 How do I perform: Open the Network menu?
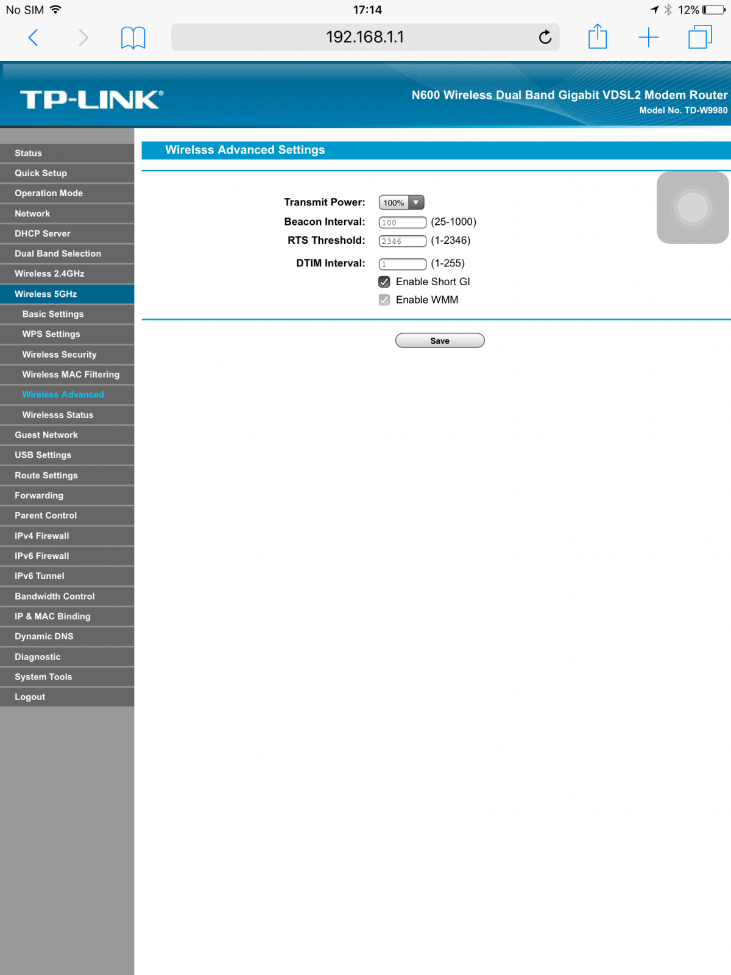click(67, 213)
